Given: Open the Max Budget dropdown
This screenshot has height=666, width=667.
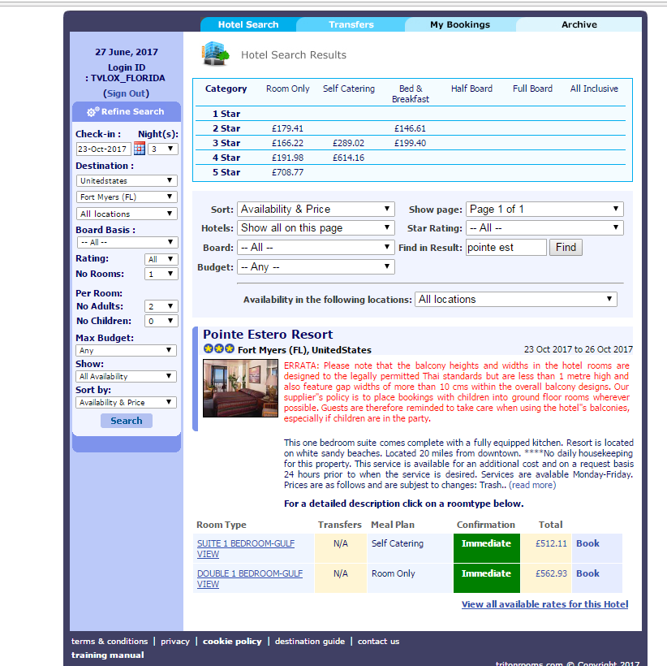Looking at the screenshot, I should [x=126, y=350].
